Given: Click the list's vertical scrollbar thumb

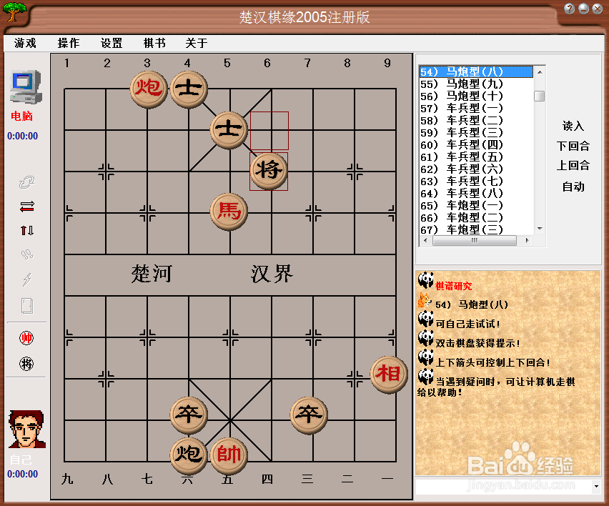Looking at the screenshot, I should 540,96.
